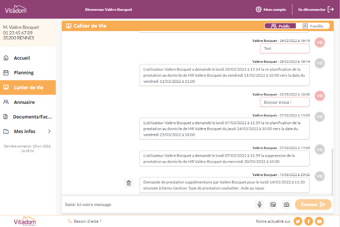
Task: Open Documents/Fac... in the sidebar
Action: point(28,117)
